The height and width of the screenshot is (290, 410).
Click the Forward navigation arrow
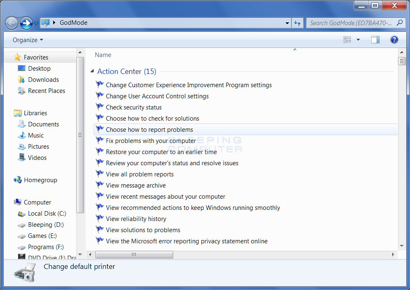[26, 23]
